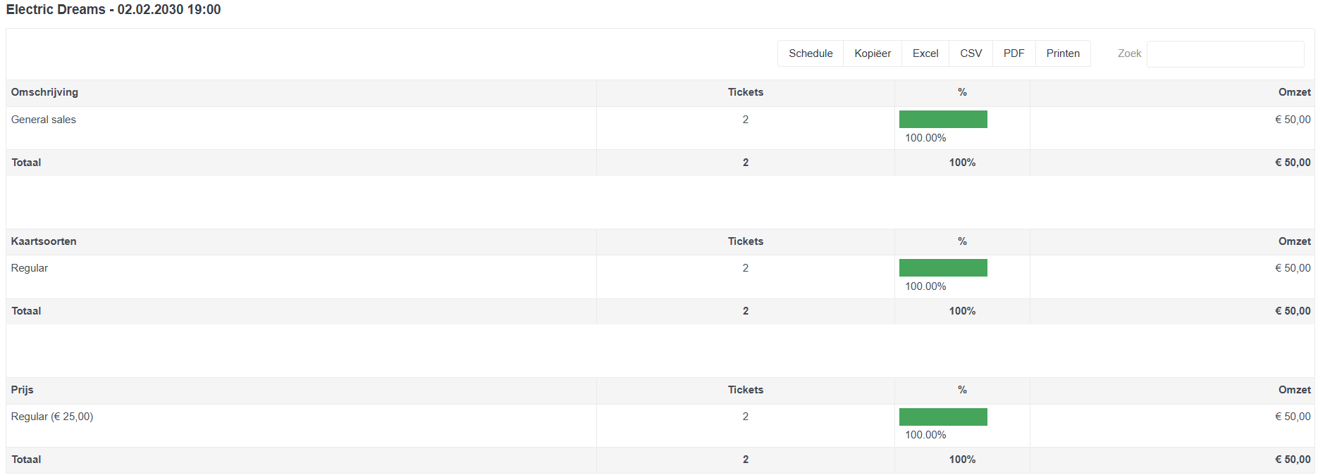Download the report as PDF

1014,53
